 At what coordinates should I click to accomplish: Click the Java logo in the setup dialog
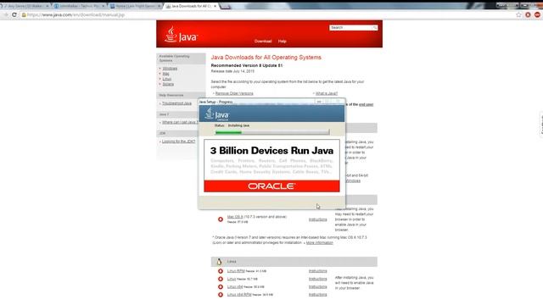(x=217, y=114)
